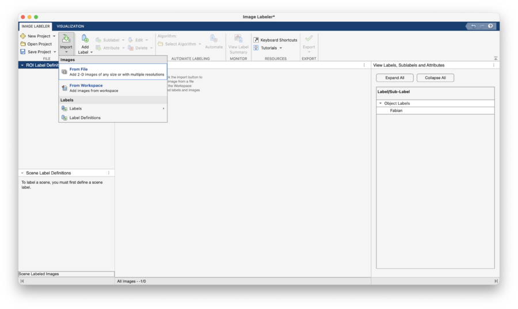This screenshot has width=518, height=309.
Task: Collapse the Object Labels tree node
Action: pyautogui.click(x=380, y=103)
